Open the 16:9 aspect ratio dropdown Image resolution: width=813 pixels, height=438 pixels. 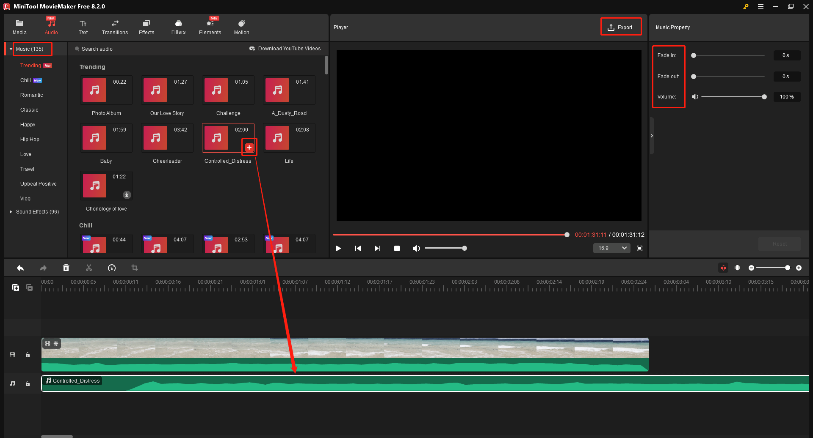pyautogui.click(x=611, y=248)
